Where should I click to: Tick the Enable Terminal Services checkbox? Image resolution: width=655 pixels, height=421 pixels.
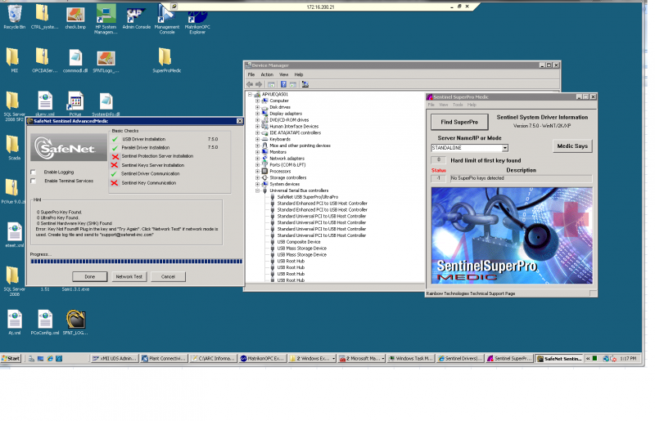coord(33,181)
